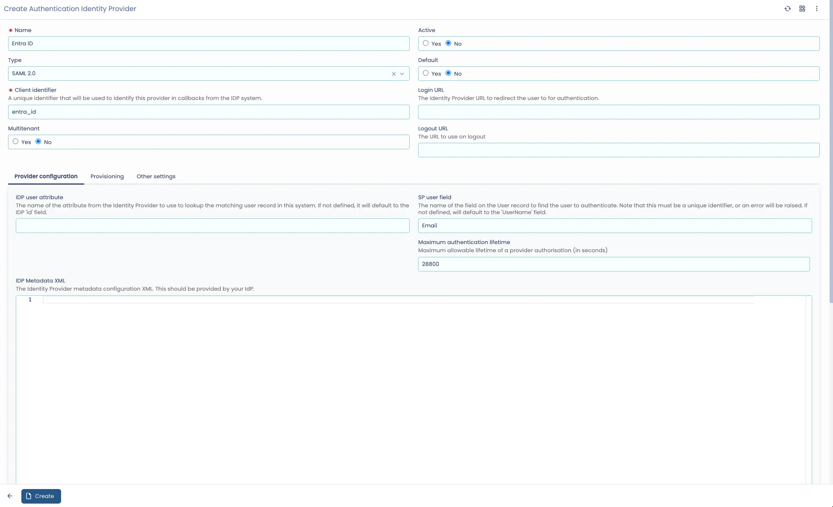
Task: Click the 'Create Authentication Identity Provider' title
Action: coord(70,9)
